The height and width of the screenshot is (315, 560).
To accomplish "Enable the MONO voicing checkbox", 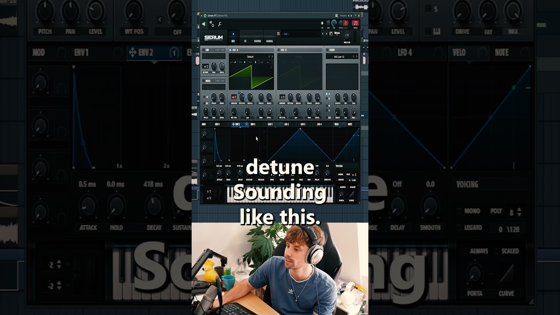I will (x=336, y=175).
